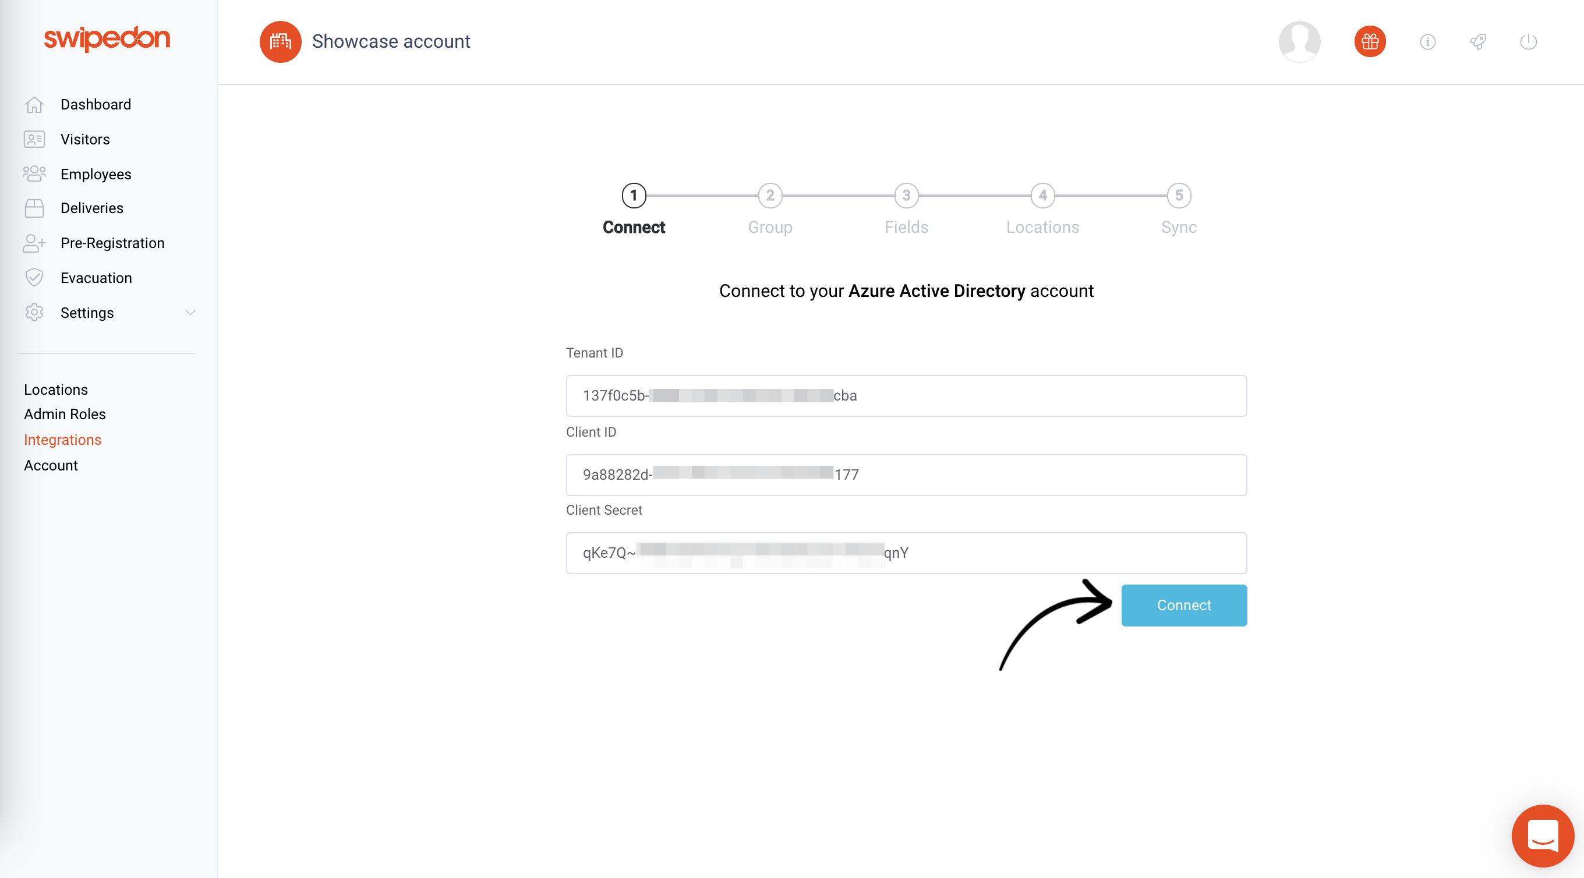Click the Settings gear icon

[34, 313]
